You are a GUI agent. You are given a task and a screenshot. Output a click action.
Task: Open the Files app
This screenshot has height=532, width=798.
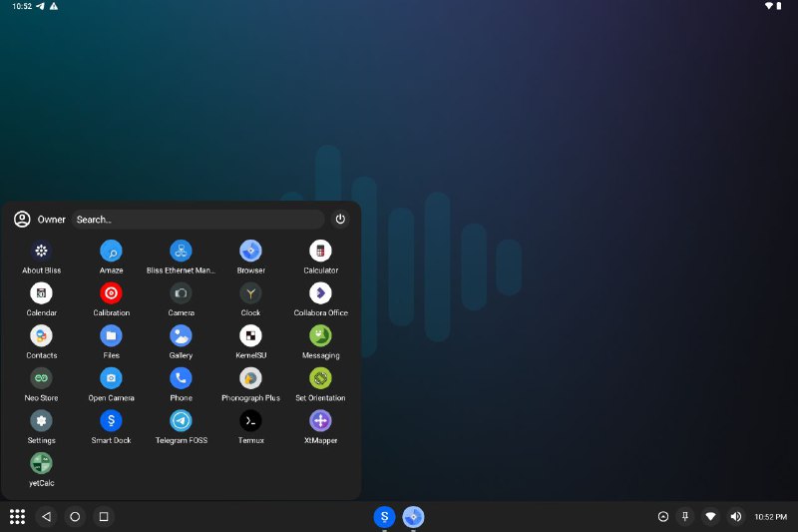coord(111,335)
